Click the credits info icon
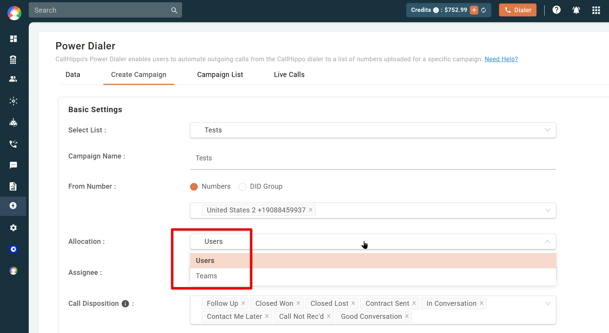Screen dimensions: 609x333 point(436,10)
